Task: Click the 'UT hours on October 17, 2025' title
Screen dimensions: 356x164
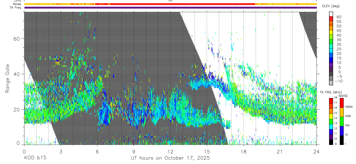Action: [170, 158]
